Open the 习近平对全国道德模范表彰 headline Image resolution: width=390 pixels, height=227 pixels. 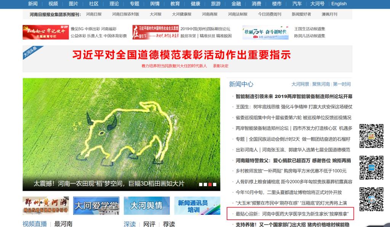[181, 55]
